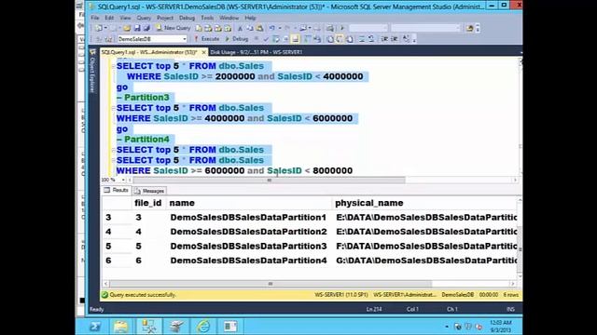
Task: Open the Edit menu
Action: pyautogui.click(x=109, y=18)
